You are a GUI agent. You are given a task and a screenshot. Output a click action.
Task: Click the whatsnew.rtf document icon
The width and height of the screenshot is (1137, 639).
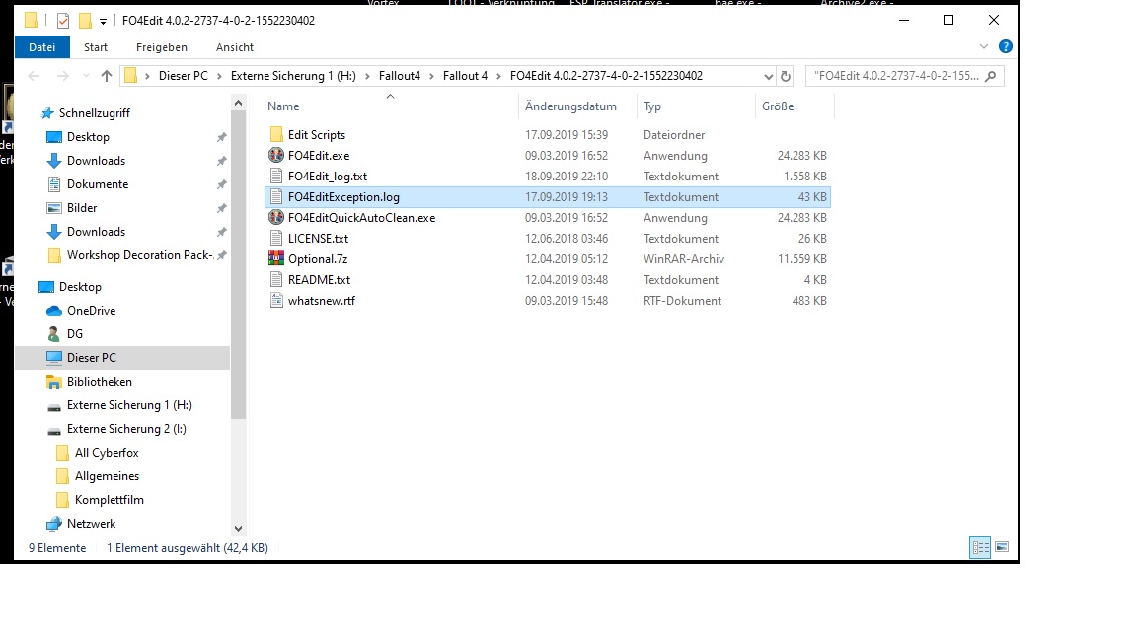point(276,301)
